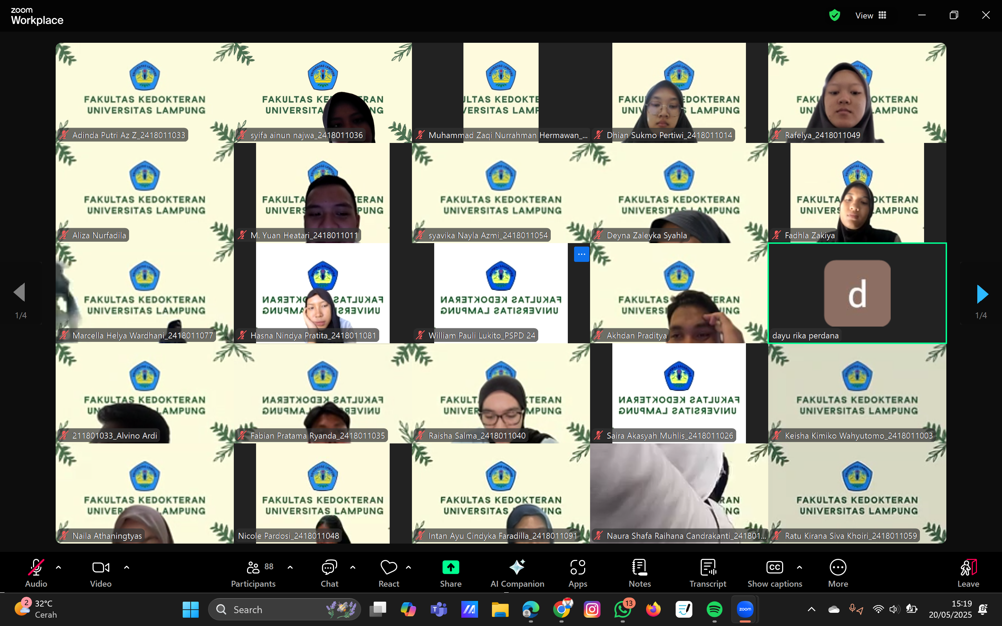Screen dimensions: 1002x626
Task: Go to next gallery page arrow
Action: click(x=982, y=294)
